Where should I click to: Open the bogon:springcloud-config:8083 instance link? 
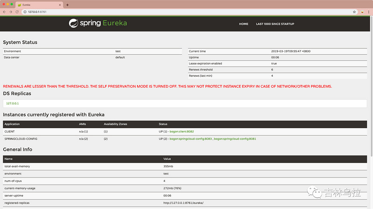191,139
